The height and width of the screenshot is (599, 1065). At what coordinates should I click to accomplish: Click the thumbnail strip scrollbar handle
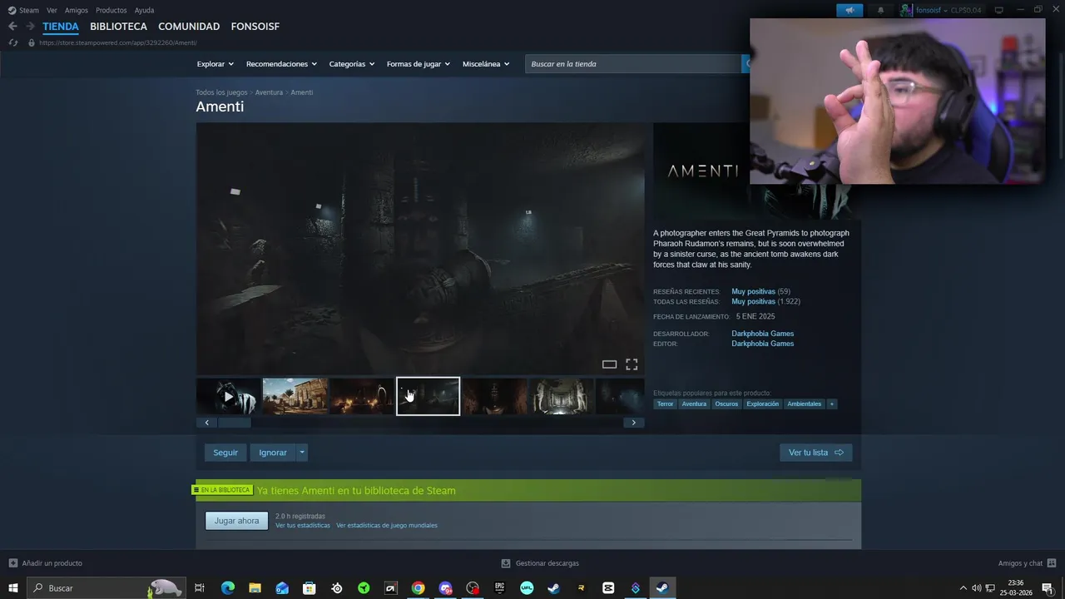coord(234,423)
